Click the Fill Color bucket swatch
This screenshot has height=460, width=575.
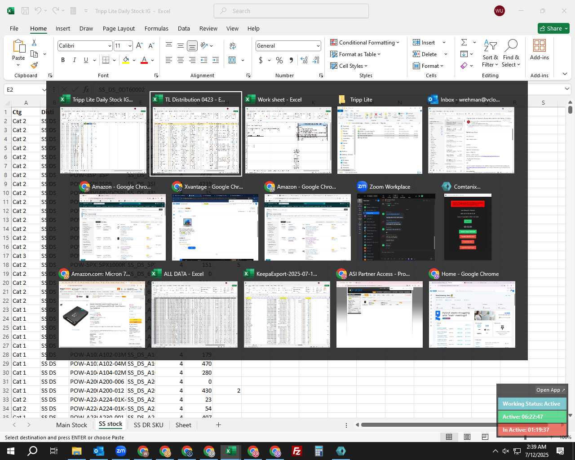[126, 60]
